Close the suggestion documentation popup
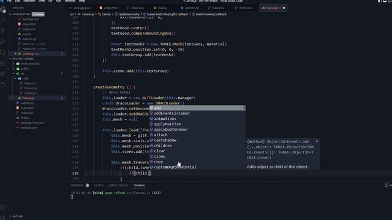Image resolution: width=392 pixels, height=220 pixels. pos(317,141)
